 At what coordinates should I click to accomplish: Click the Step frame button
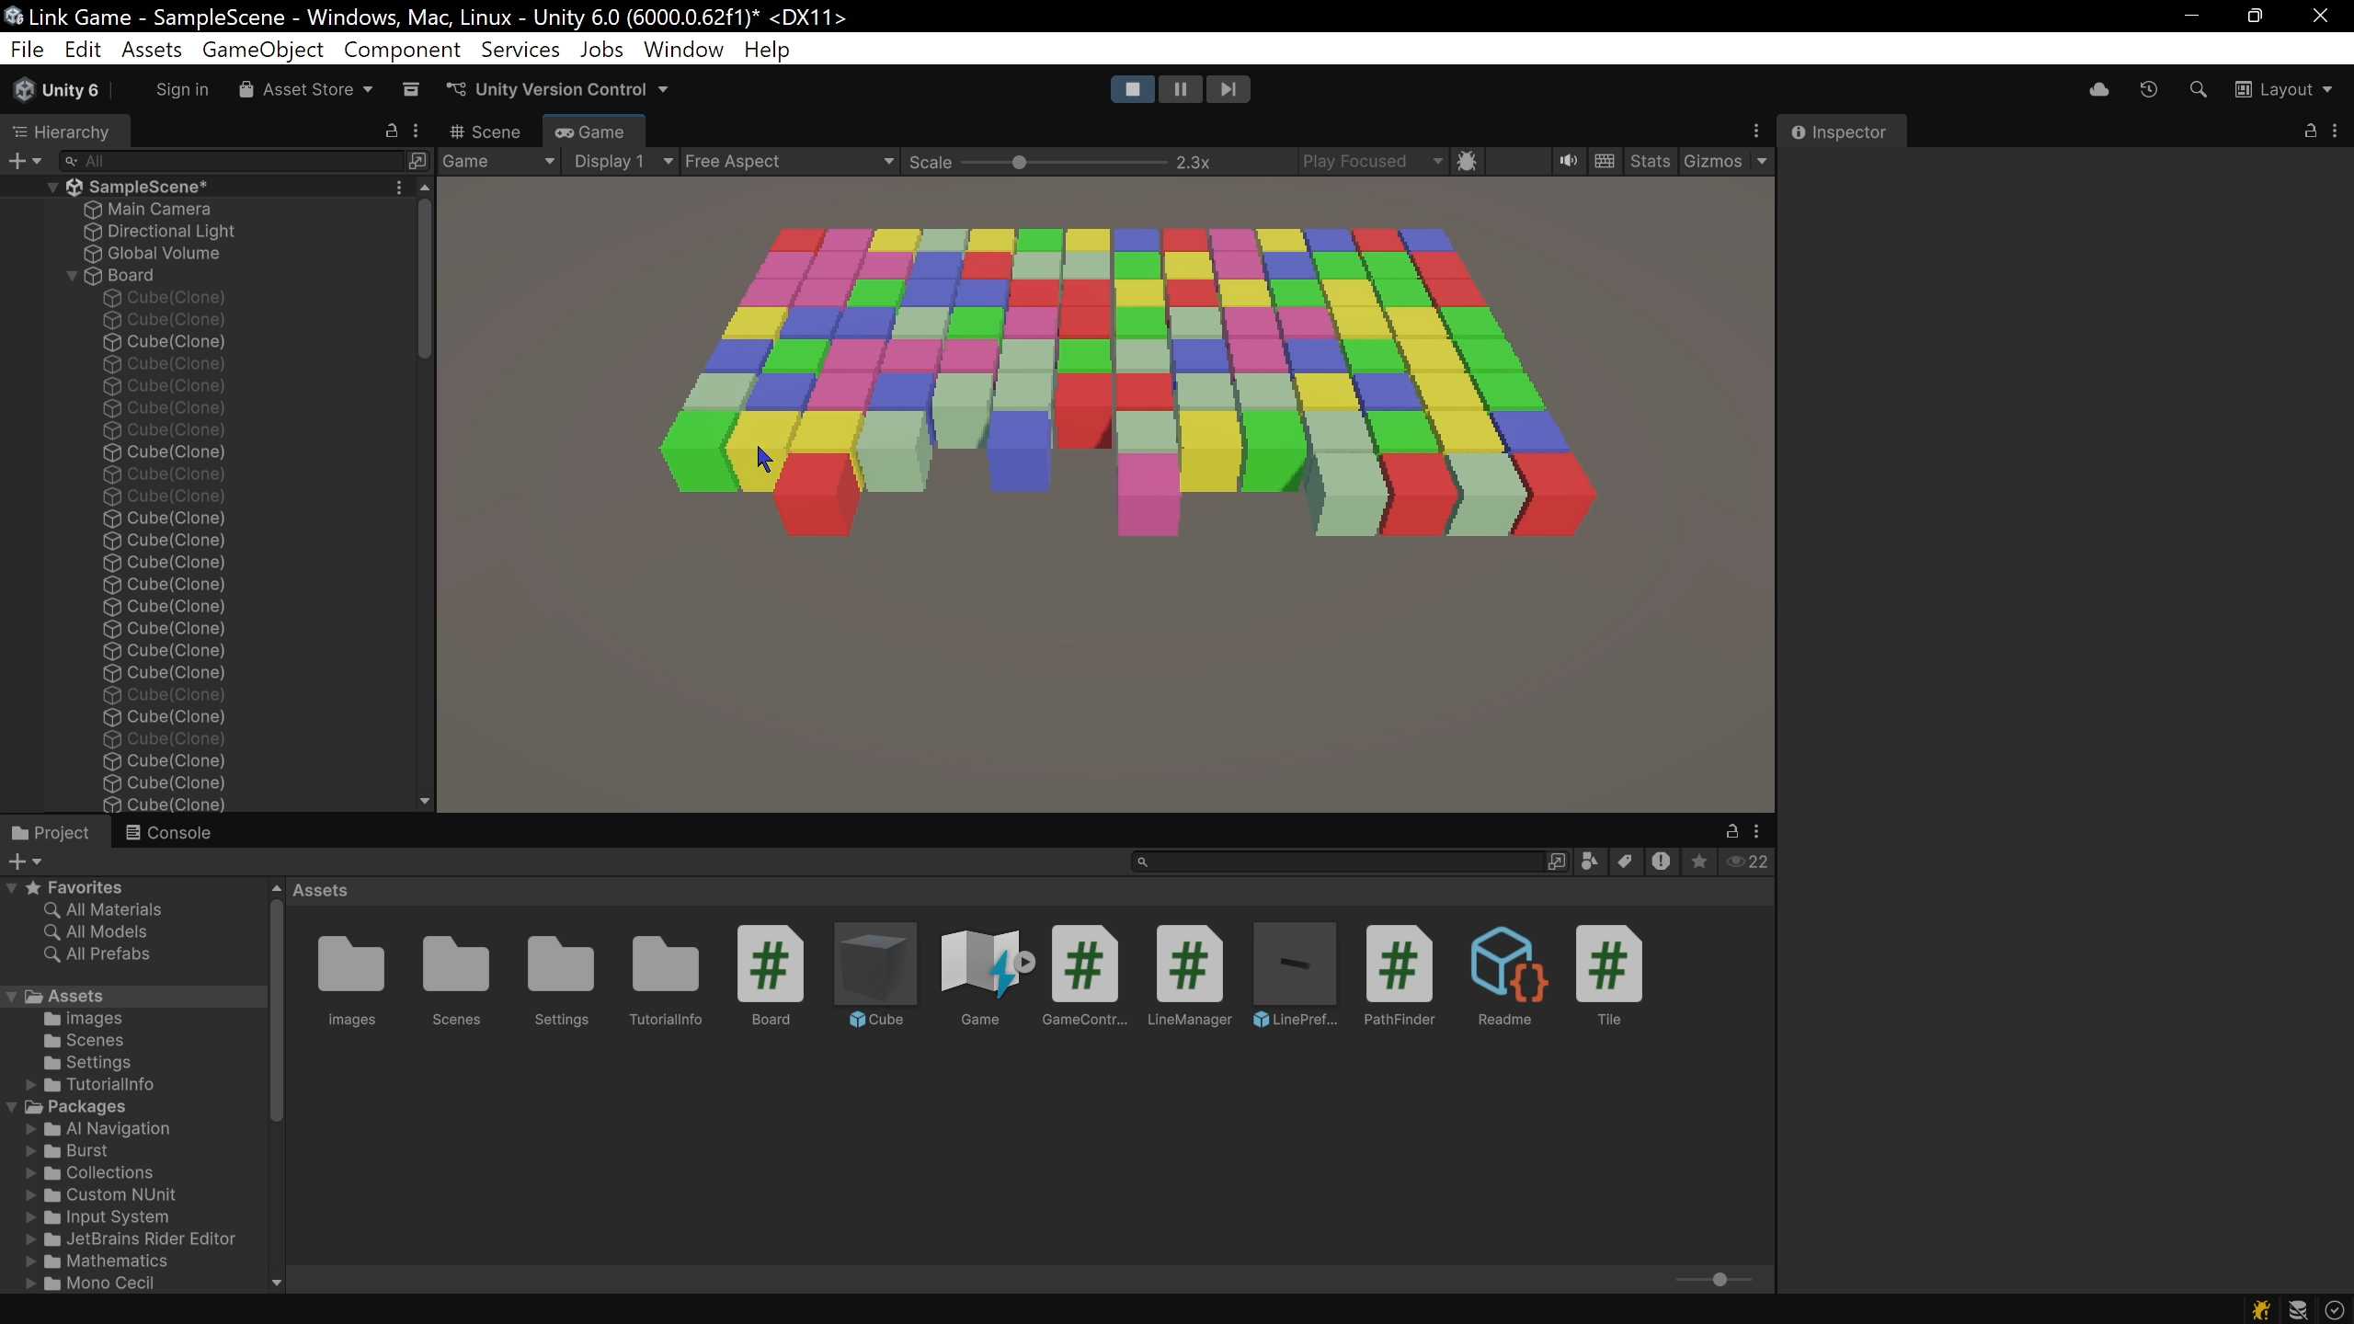coord(1228,89)
